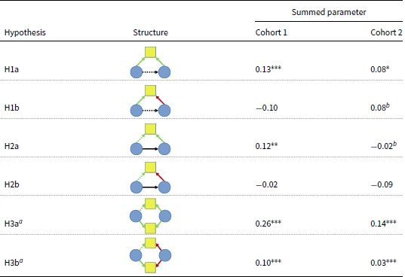Click the yellow square in H1a diagram
The height and width of the screenshot is (277, 405).
pos(150,52)
